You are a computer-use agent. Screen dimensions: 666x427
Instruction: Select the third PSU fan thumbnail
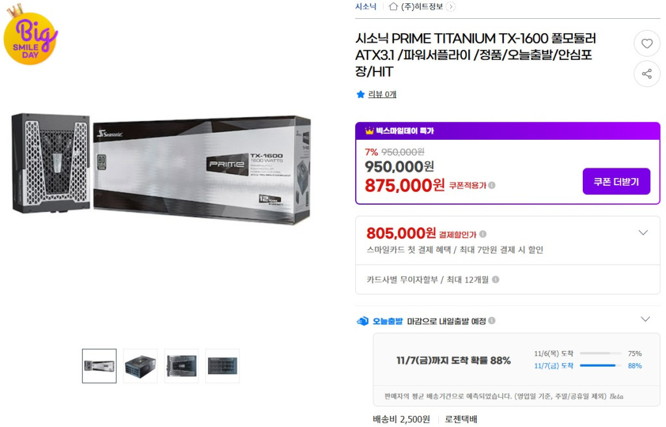(x=181, y=366)
